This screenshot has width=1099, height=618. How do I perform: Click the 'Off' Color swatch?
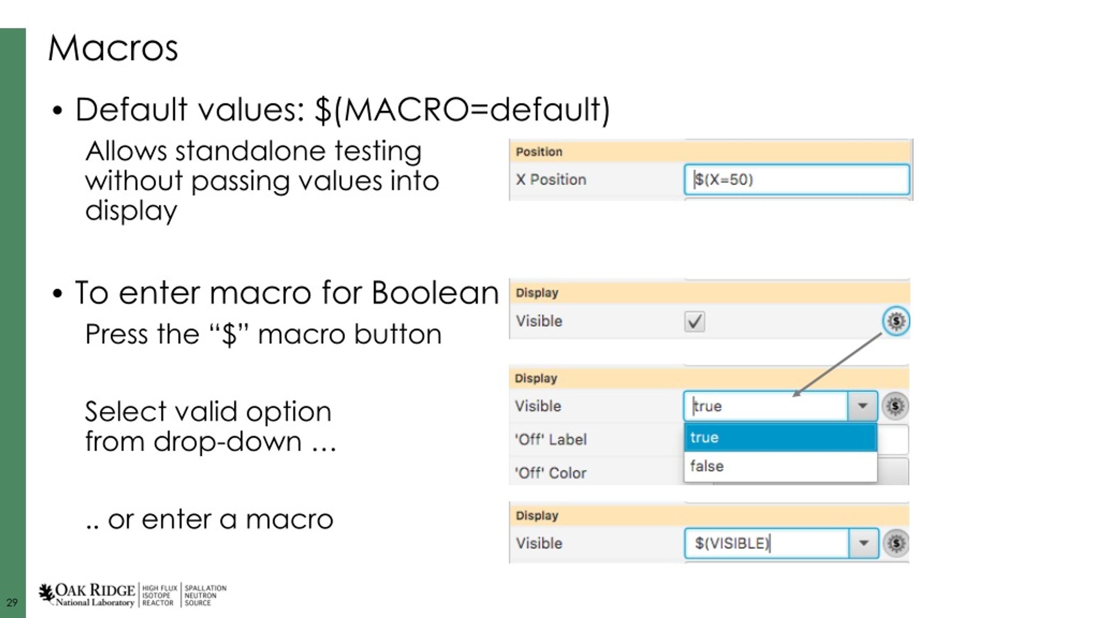[893, 471]
